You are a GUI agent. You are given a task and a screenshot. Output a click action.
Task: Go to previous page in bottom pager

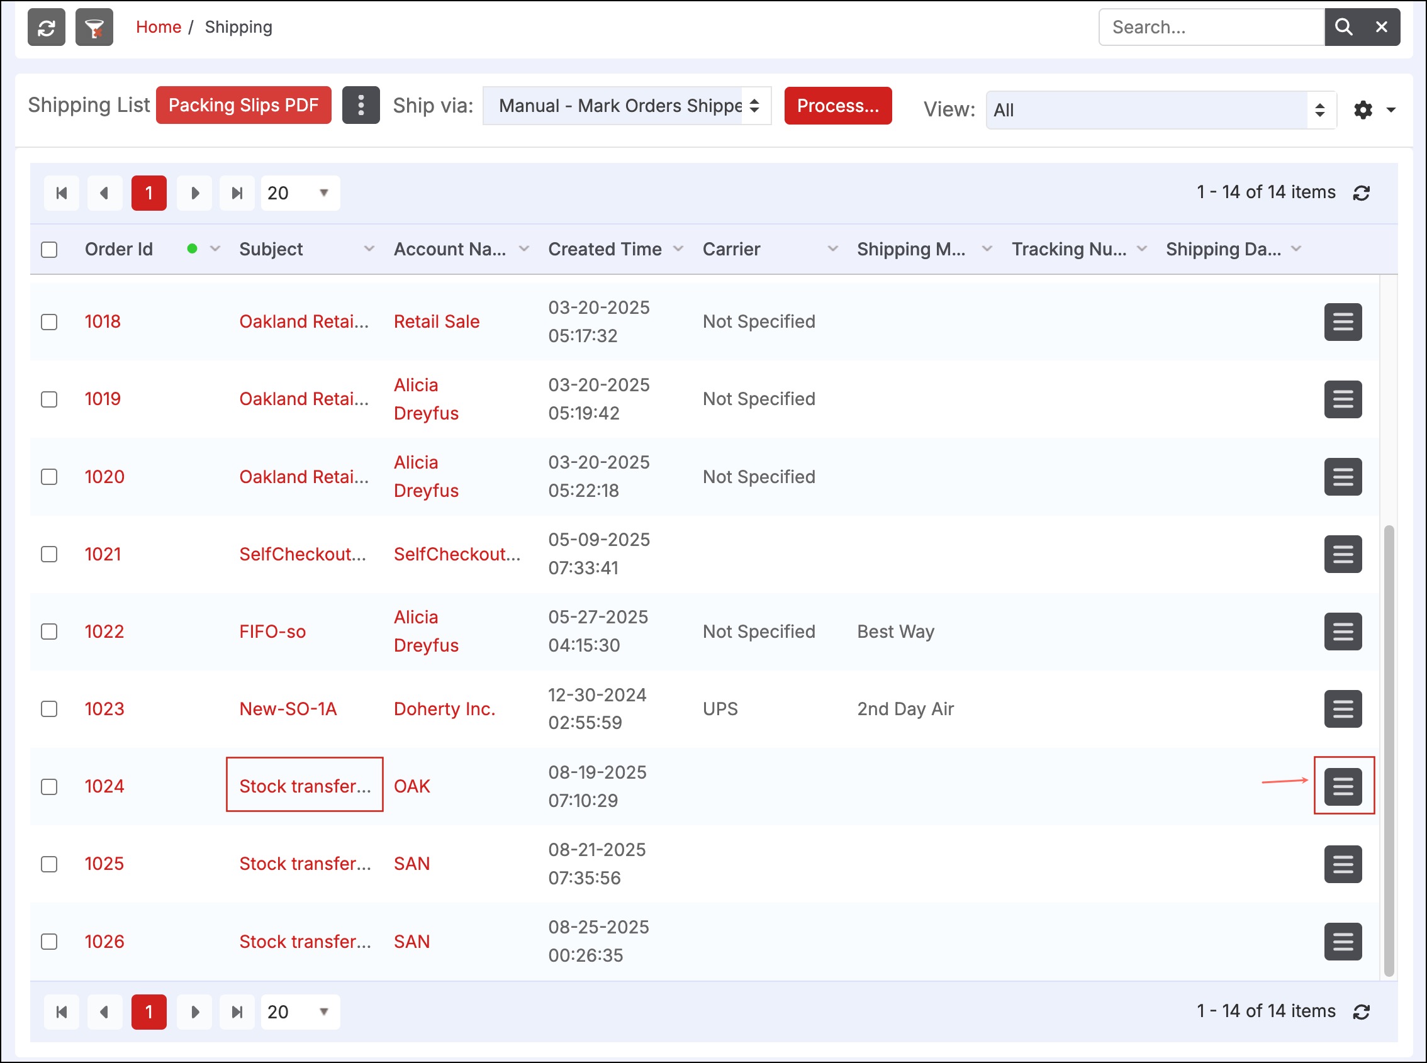pyautogui.click(x=105, y=1012)
